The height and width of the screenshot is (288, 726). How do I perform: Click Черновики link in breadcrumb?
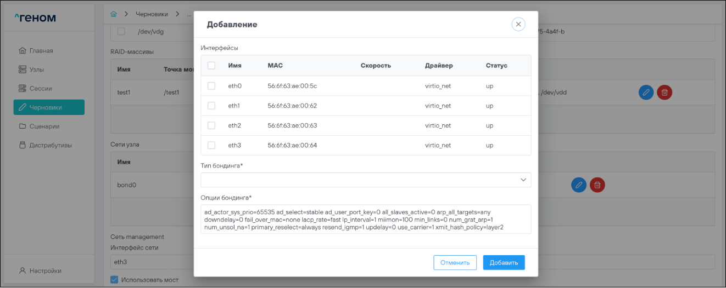point(153,13)
